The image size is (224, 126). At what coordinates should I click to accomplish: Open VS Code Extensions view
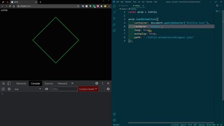point(114,31)
